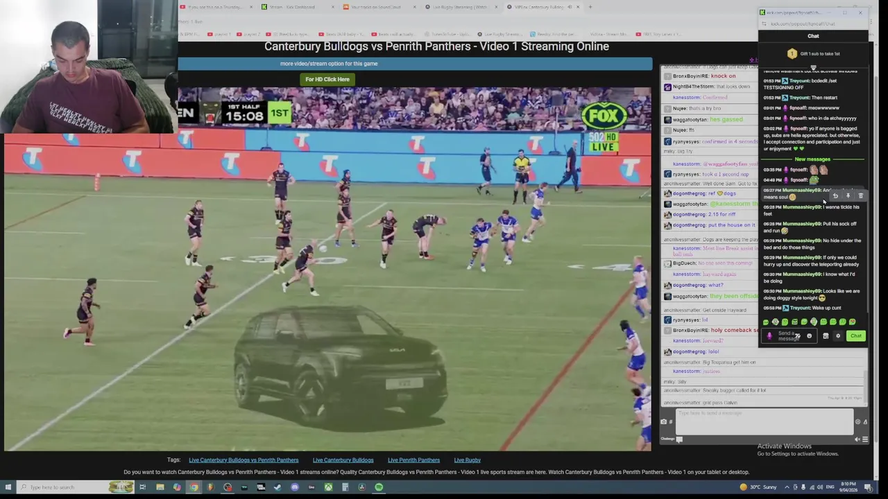Screen dimensions: 888x499
Task: Click the BronxBoyinIRE knock on message
Action: pos(704,76)
